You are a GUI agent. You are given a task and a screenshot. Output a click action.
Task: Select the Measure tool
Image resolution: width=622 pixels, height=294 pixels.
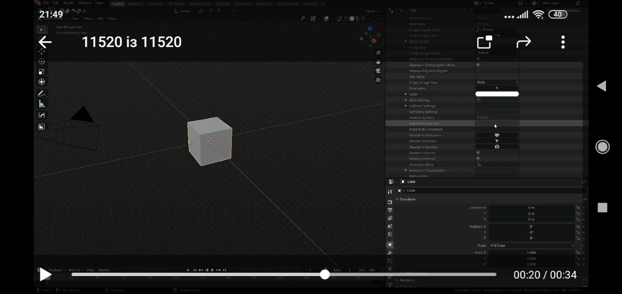pyautogui.click(x=41, y=104)
